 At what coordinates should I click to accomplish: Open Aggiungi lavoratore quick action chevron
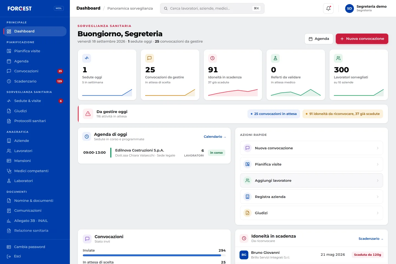(378, 180)
